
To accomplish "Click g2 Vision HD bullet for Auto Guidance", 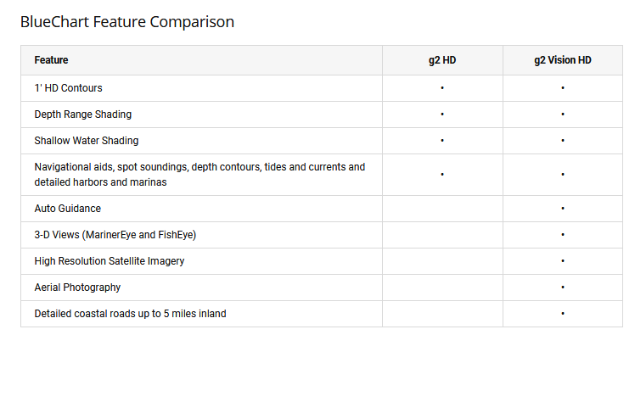I will [x=563, y=209].
